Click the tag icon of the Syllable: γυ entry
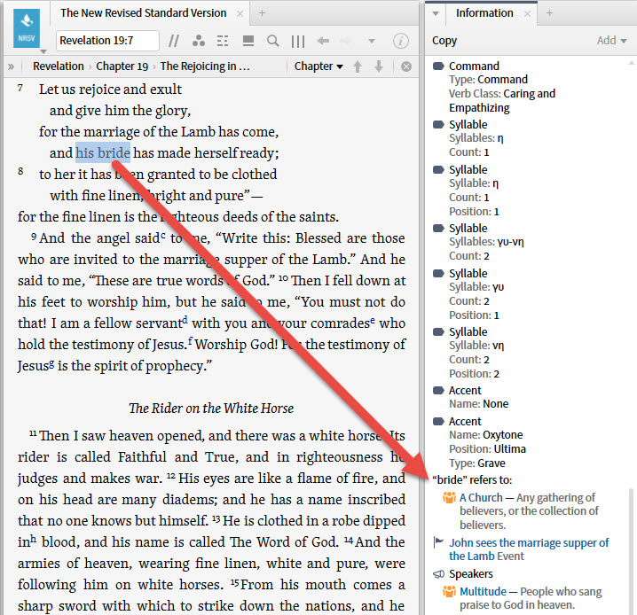 coord(438,273)
